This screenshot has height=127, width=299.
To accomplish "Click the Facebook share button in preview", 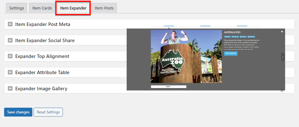I will click(235, 36).
